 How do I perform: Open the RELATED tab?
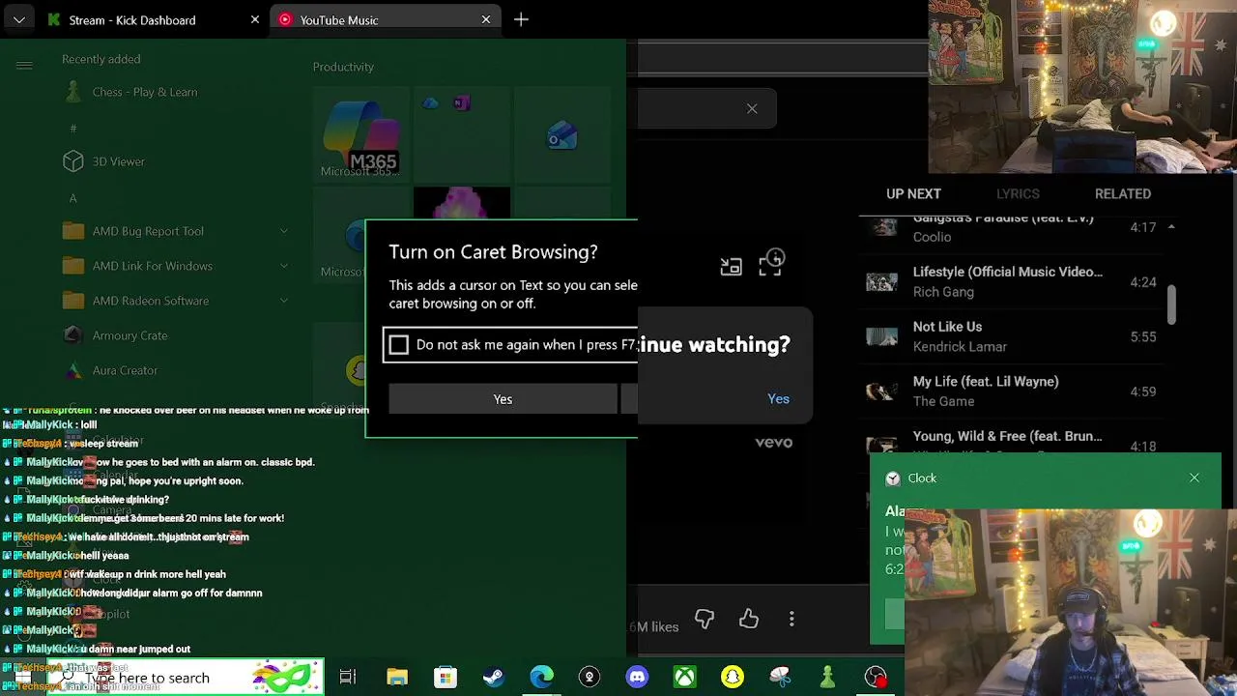1123,193
